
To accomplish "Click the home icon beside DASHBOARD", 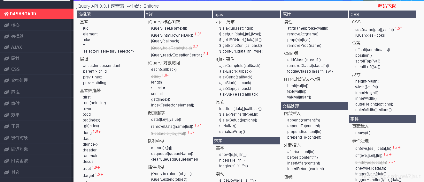I will click(6, 14).
